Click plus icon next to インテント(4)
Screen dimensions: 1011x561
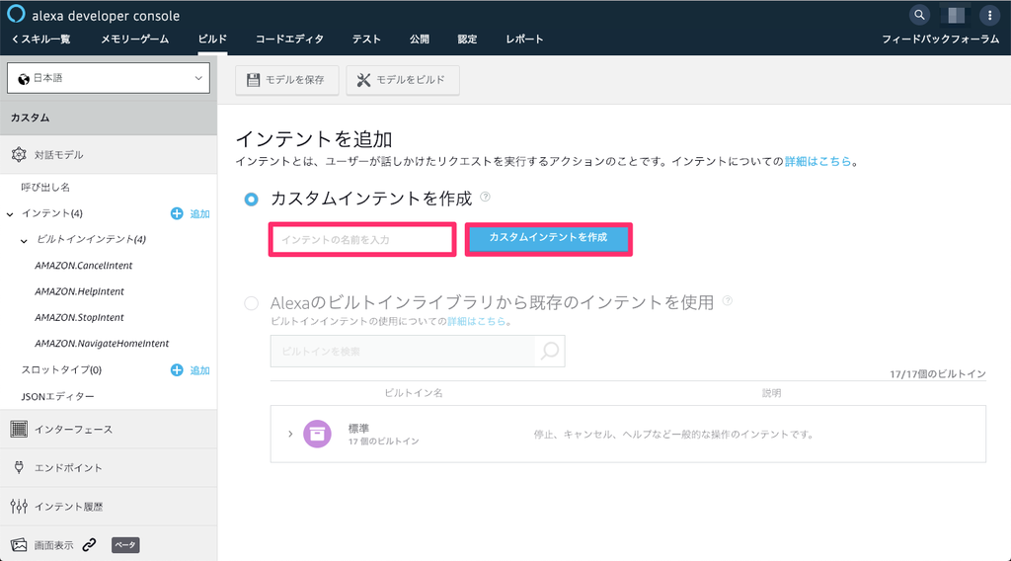pos(177,213)
